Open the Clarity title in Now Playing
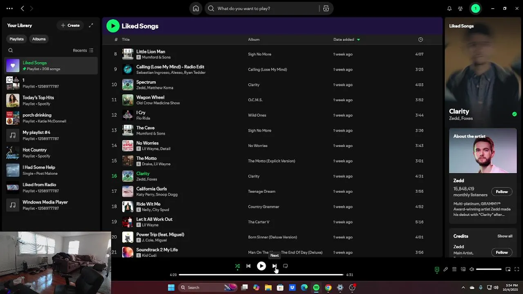 pyautogui.click(x=459, y=111)
